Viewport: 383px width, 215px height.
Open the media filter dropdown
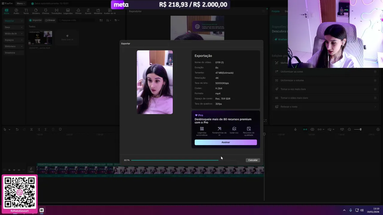pos(117,20)
